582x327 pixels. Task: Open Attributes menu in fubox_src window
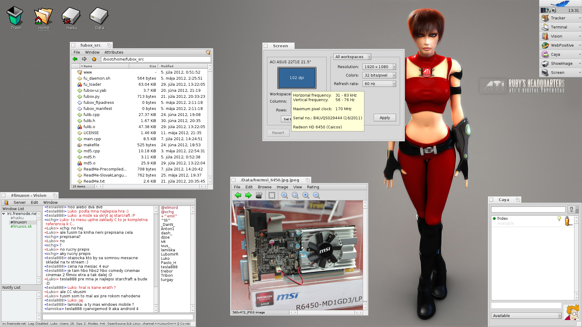[114, 52]
